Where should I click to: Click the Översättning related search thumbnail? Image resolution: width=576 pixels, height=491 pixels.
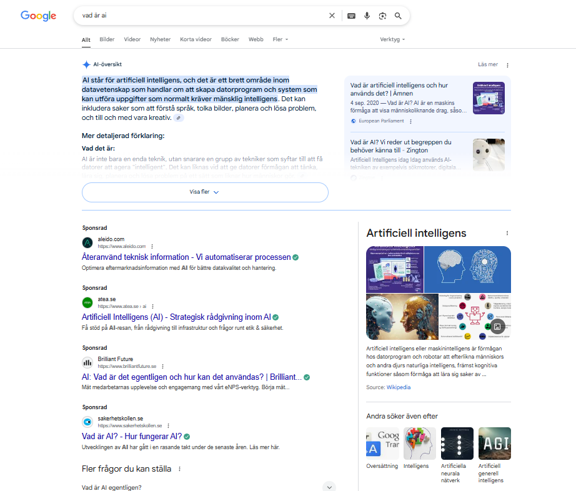[382, 444]
